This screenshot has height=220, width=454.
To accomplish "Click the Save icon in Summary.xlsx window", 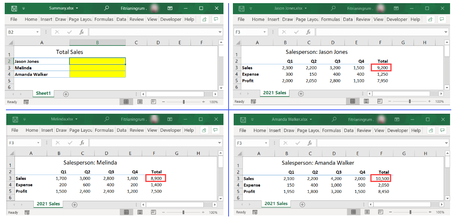I will pyautogui.click(x=14, y=8).
